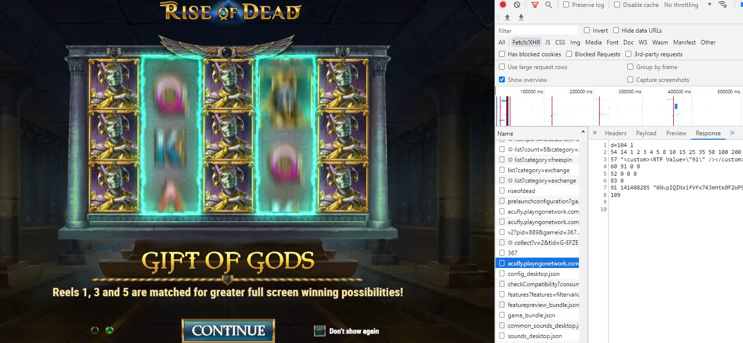
Task: Select request list?category=freespin
Action: [537, 160]
